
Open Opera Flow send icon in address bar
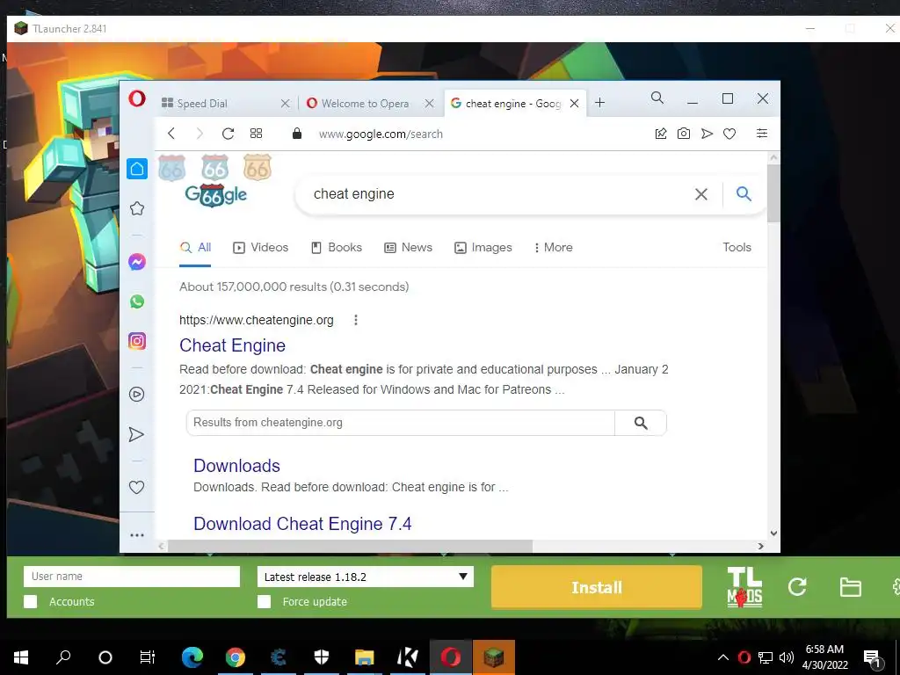coord(707,134)
